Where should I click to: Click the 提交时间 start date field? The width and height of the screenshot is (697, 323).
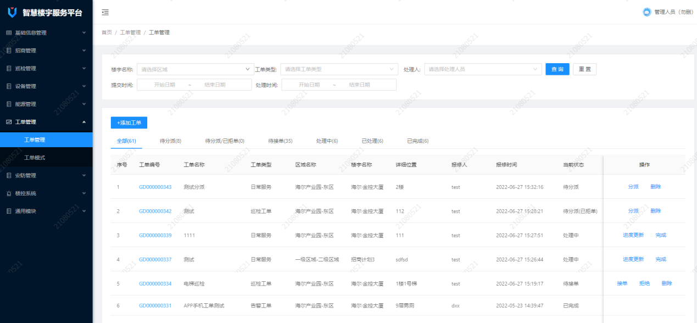[164, 85]
